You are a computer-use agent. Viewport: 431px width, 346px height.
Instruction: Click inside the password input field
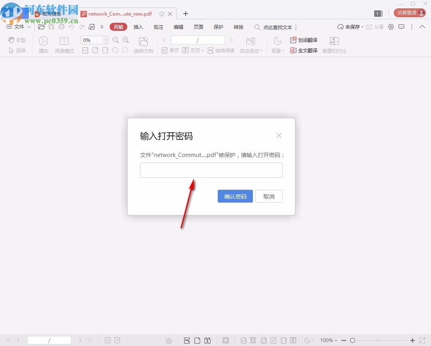pyautogui.click(x=211, y=170)
